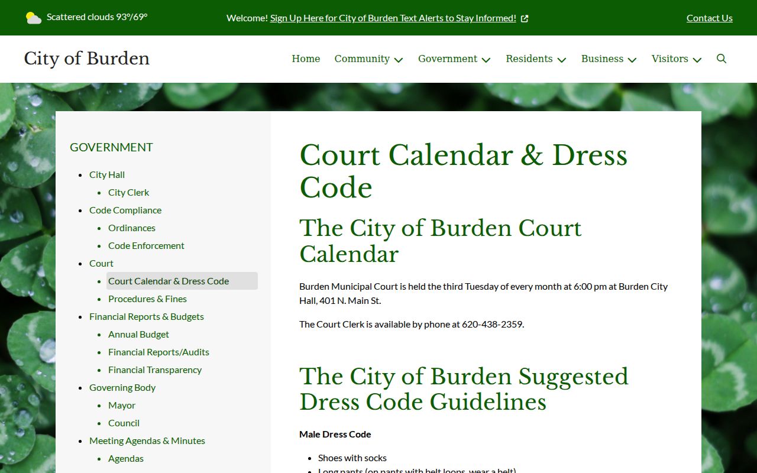Open the Agendas sidebar link

[126, 458]
